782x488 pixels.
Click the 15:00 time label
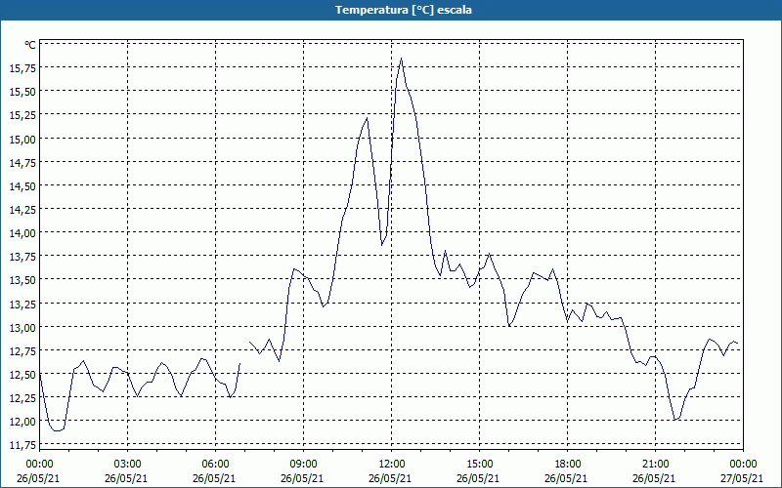479,465
